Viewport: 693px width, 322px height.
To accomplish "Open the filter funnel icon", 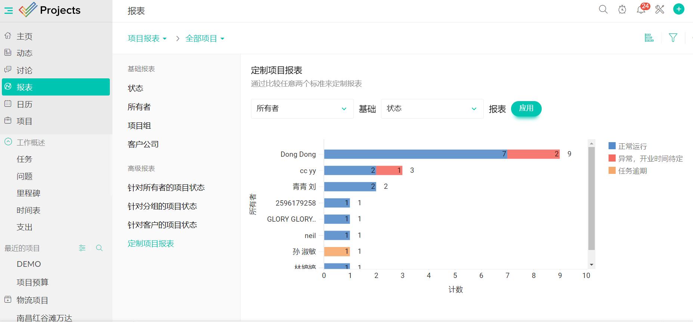I will click(673, 38).
